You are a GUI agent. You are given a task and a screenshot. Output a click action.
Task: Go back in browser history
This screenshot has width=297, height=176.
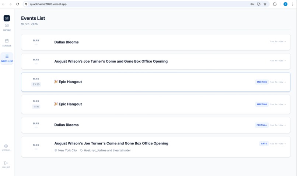point(3,4)
